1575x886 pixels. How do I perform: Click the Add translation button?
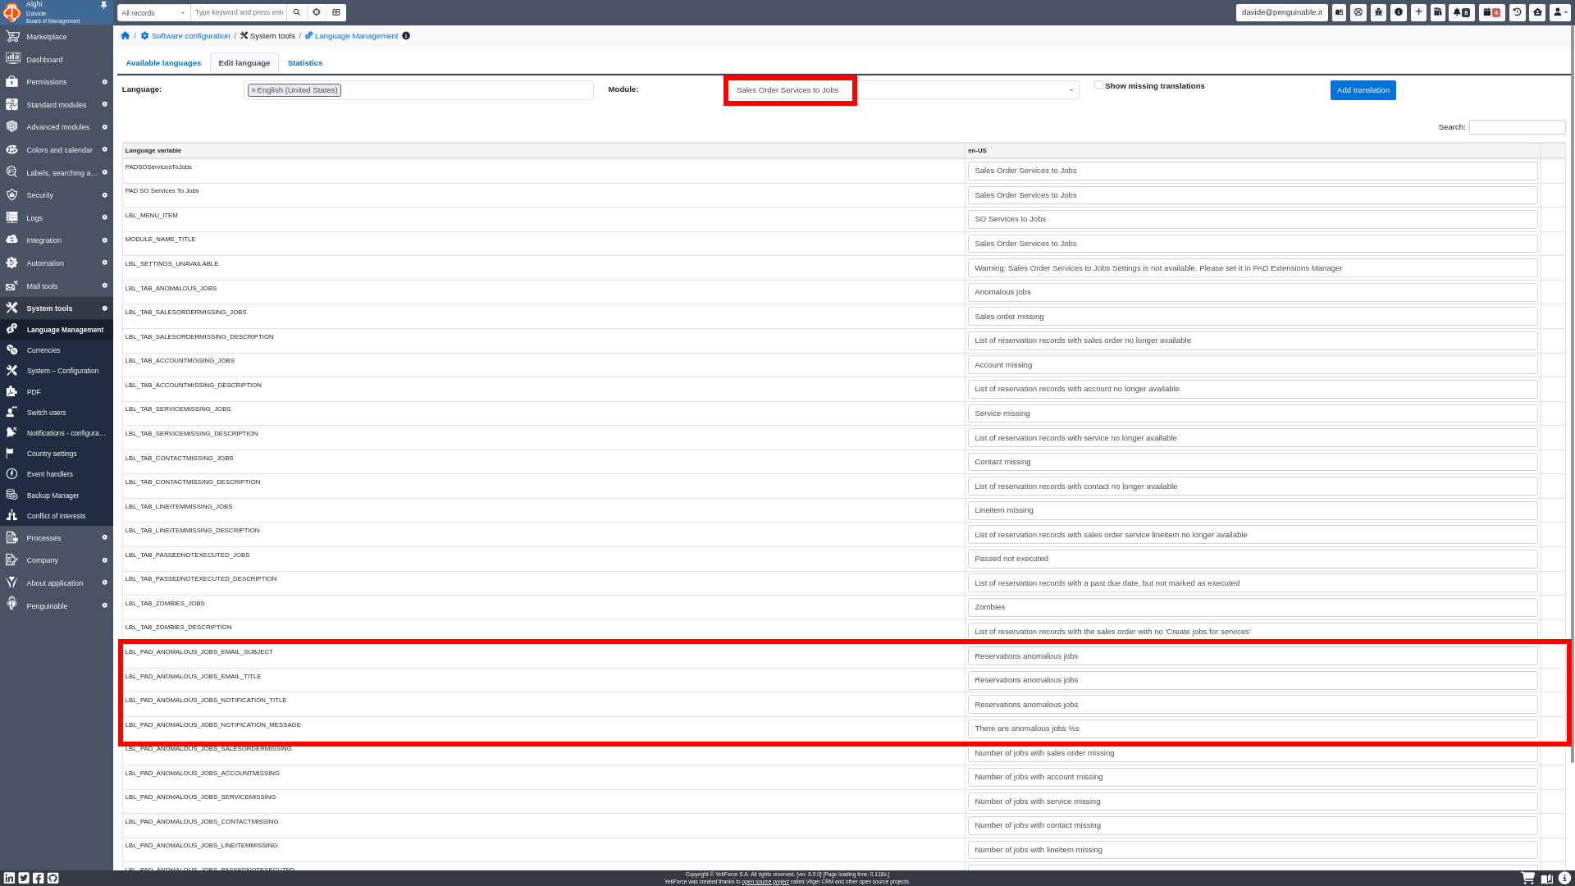coord(1363,90)
